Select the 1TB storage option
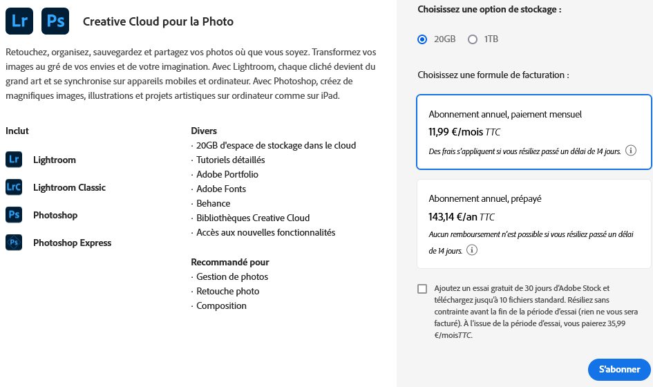The width and height of the screenshot is (653, 387). pos(473,39)
